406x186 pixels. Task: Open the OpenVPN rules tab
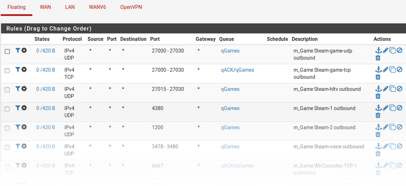click(131, 7)
